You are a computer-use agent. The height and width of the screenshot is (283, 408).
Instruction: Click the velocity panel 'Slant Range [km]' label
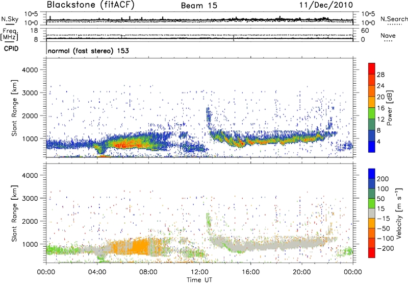14,214
